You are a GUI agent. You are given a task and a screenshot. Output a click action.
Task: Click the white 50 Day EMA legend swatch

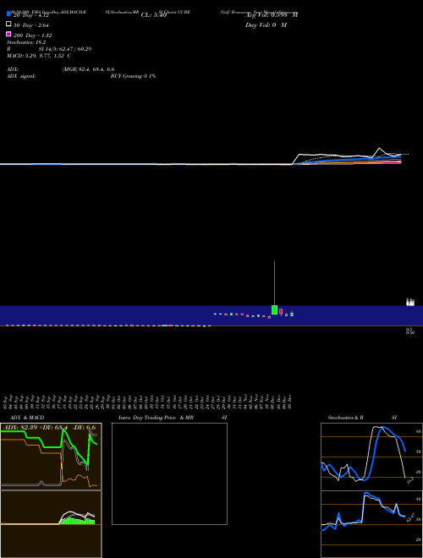coord(8,24)
